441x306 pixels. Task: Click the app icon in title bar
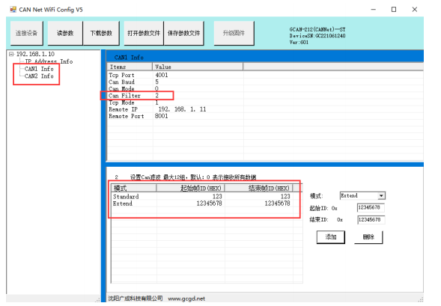click(13, 10)
